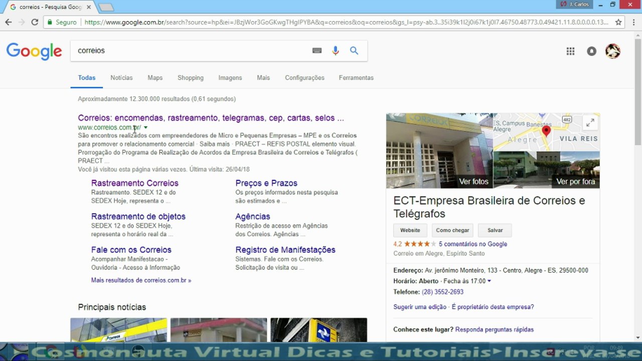Screen dimensions: 642x361
Task: Start voice search with the microphone icon
Action: [x=336, y=51]
